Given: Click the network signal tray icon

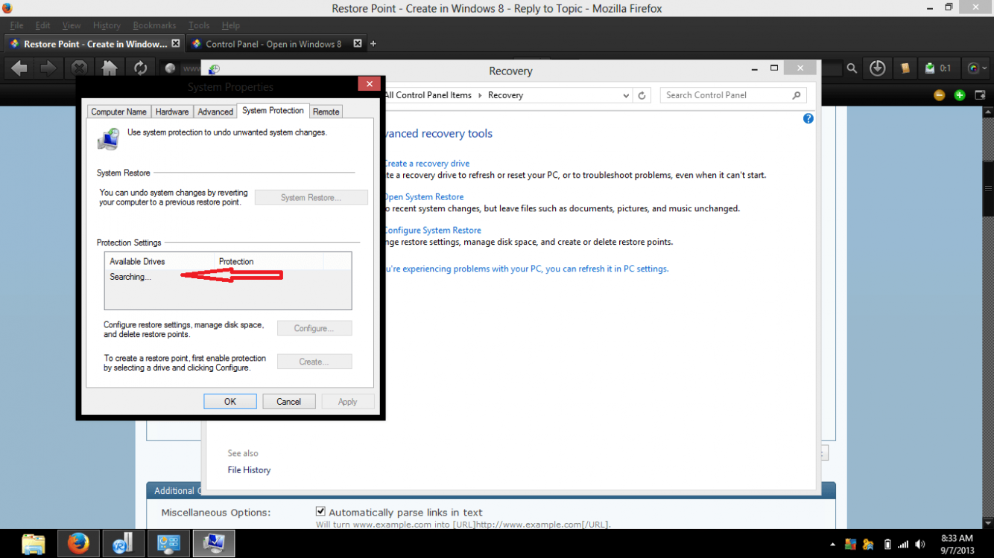Looking at the screenshot, I should tap(903, 545).
